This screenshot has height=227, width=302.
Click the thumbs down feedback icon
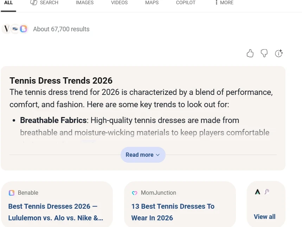[x=264, y=53]
